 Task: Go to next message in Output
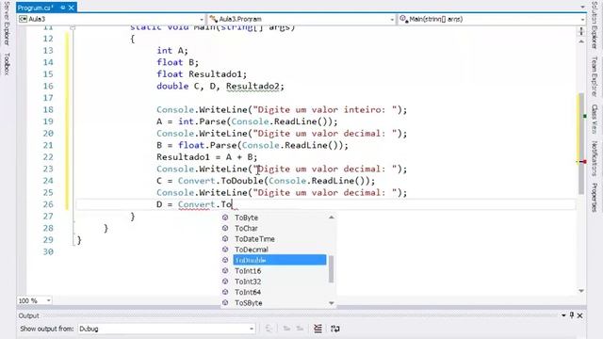click(x=300, y=329)
